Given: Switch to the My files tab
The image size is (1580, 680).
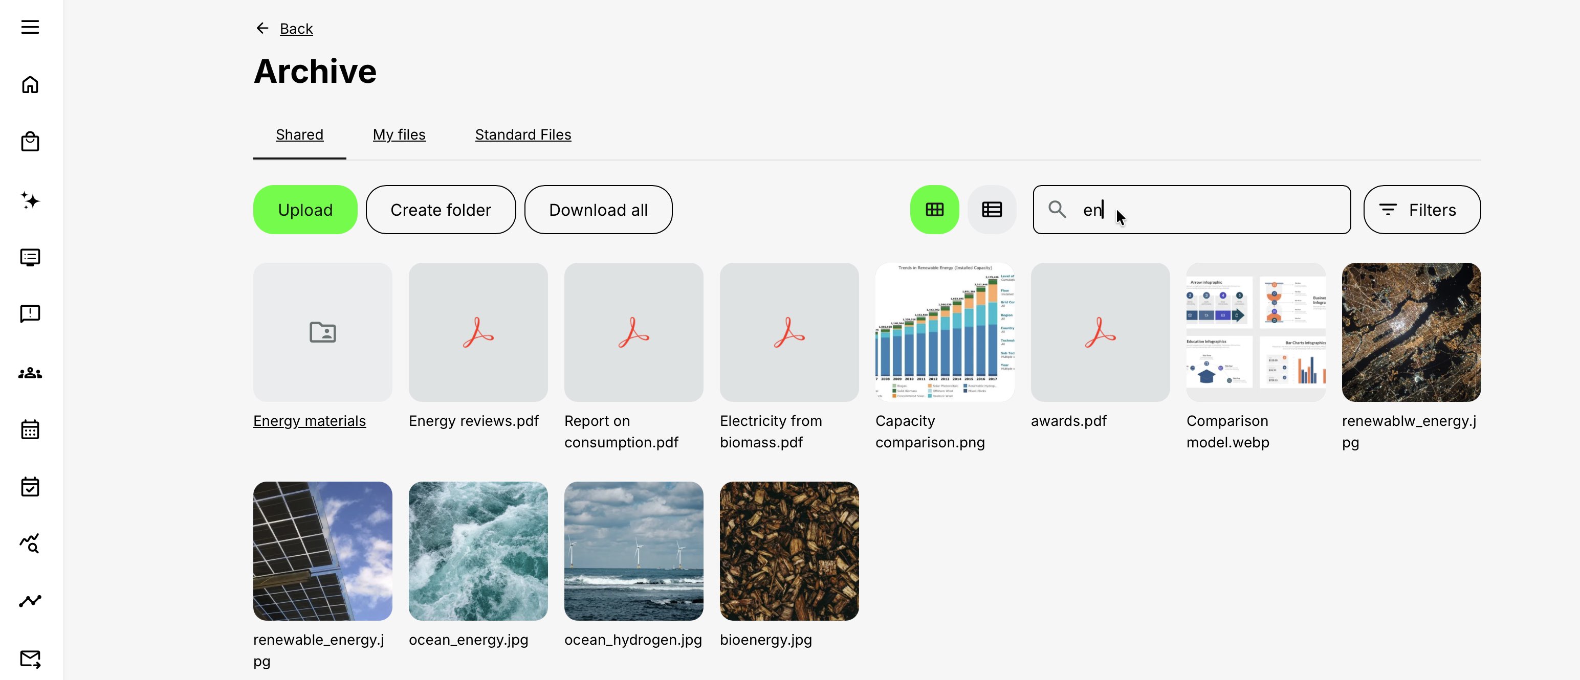Looking at the screenshot, I should [399, 134].
